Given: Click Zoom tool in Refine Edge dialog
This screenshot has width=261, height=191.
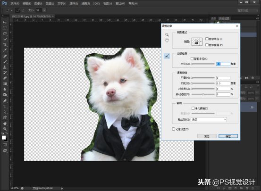Looking at the screenshot, I should pyautogui.click(x=167, y=34).
